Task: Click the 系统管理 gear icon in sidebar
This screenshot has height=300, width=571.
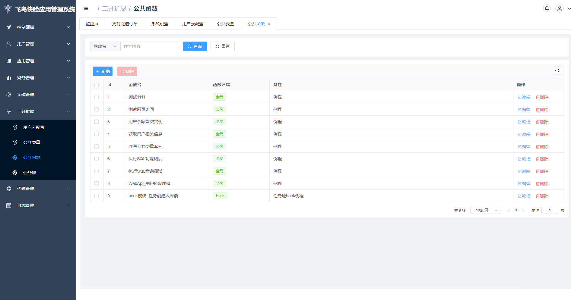Action: (9, 95)
